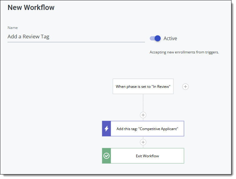Add a step above Exit Workflow
Screen dimensions: 236x179
tap(143, 142)
